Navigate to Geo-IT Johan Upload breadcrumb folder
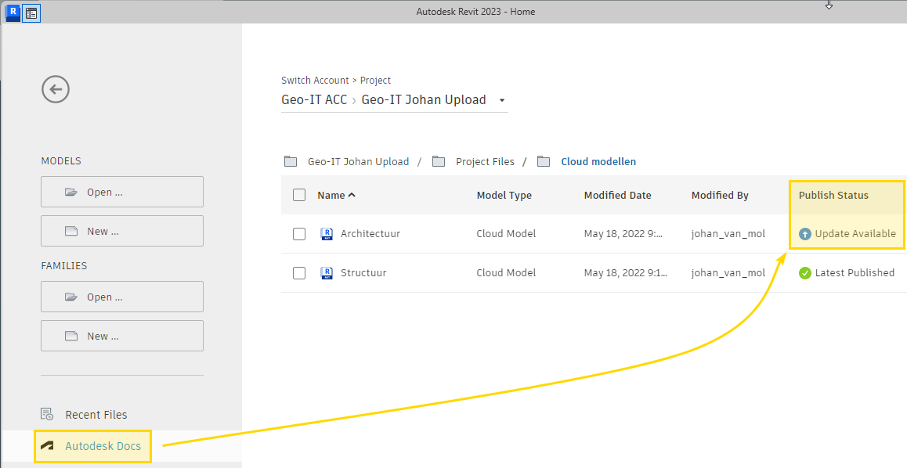 pos(358,162)
